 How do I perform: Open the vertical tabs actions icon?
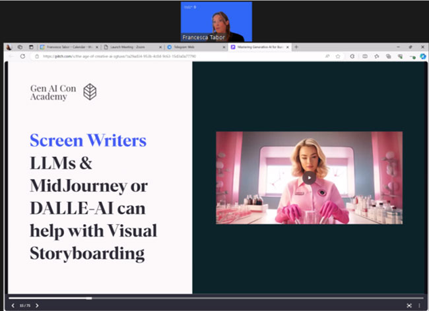pyautogui.click(x=31, y=47)
